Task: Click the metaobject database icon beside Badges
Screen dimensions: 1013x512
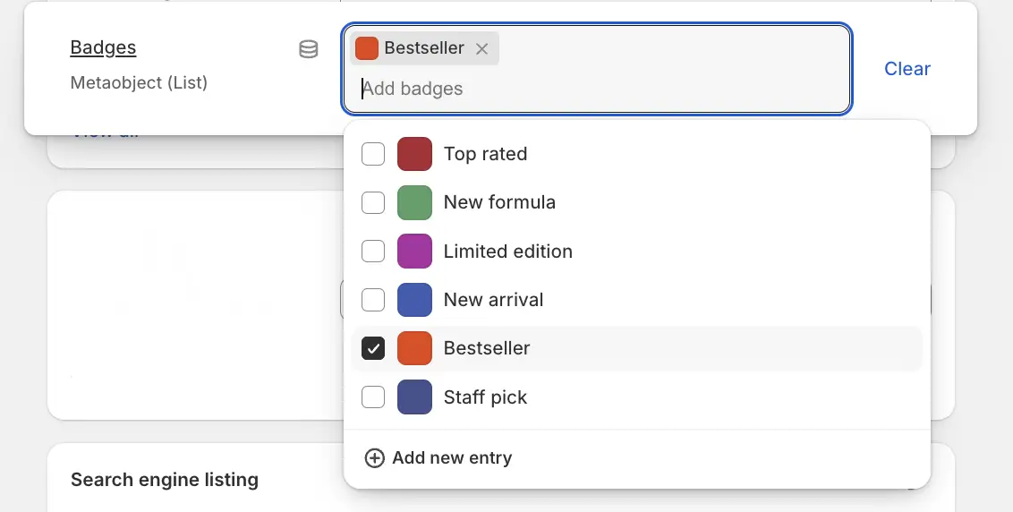Action: [x=308, y=49]
